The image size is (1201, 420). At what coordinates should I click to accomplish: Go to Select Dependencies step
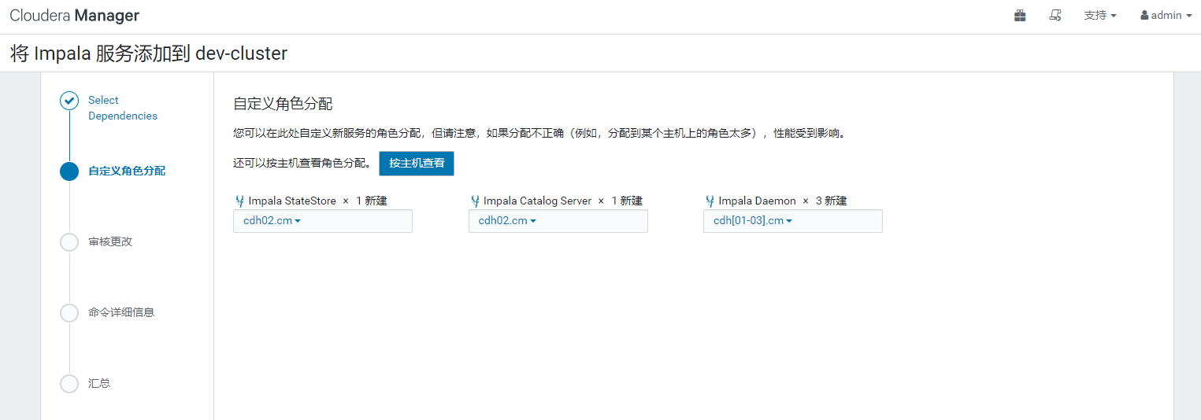point(123,108)
